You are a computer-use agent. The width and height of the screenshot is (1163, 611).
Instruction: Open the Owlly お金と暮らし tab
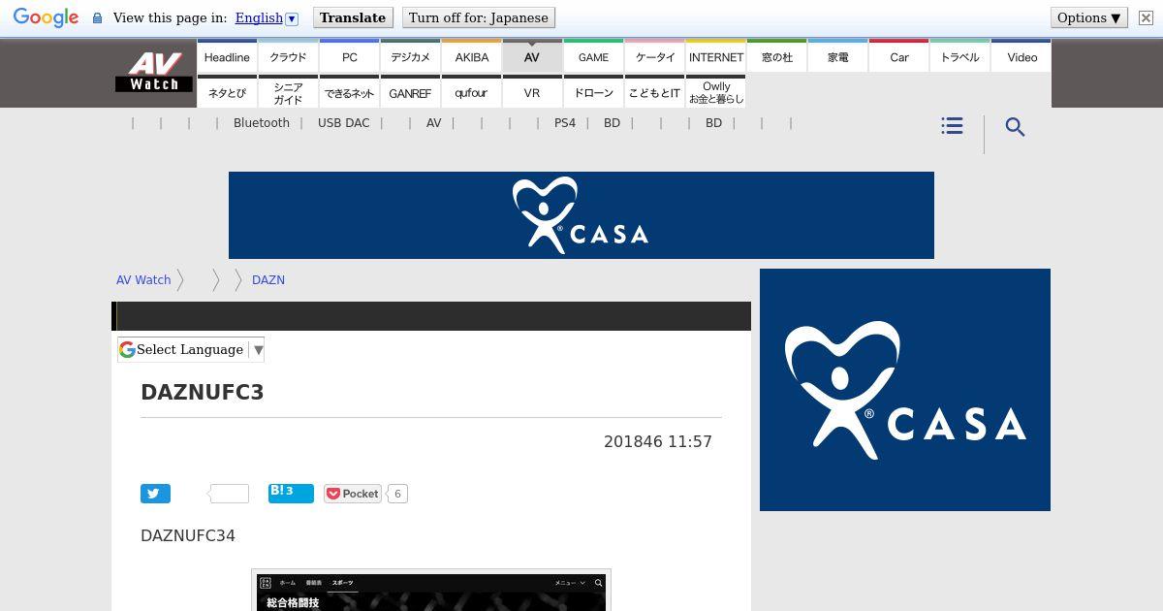pos(715,92)
